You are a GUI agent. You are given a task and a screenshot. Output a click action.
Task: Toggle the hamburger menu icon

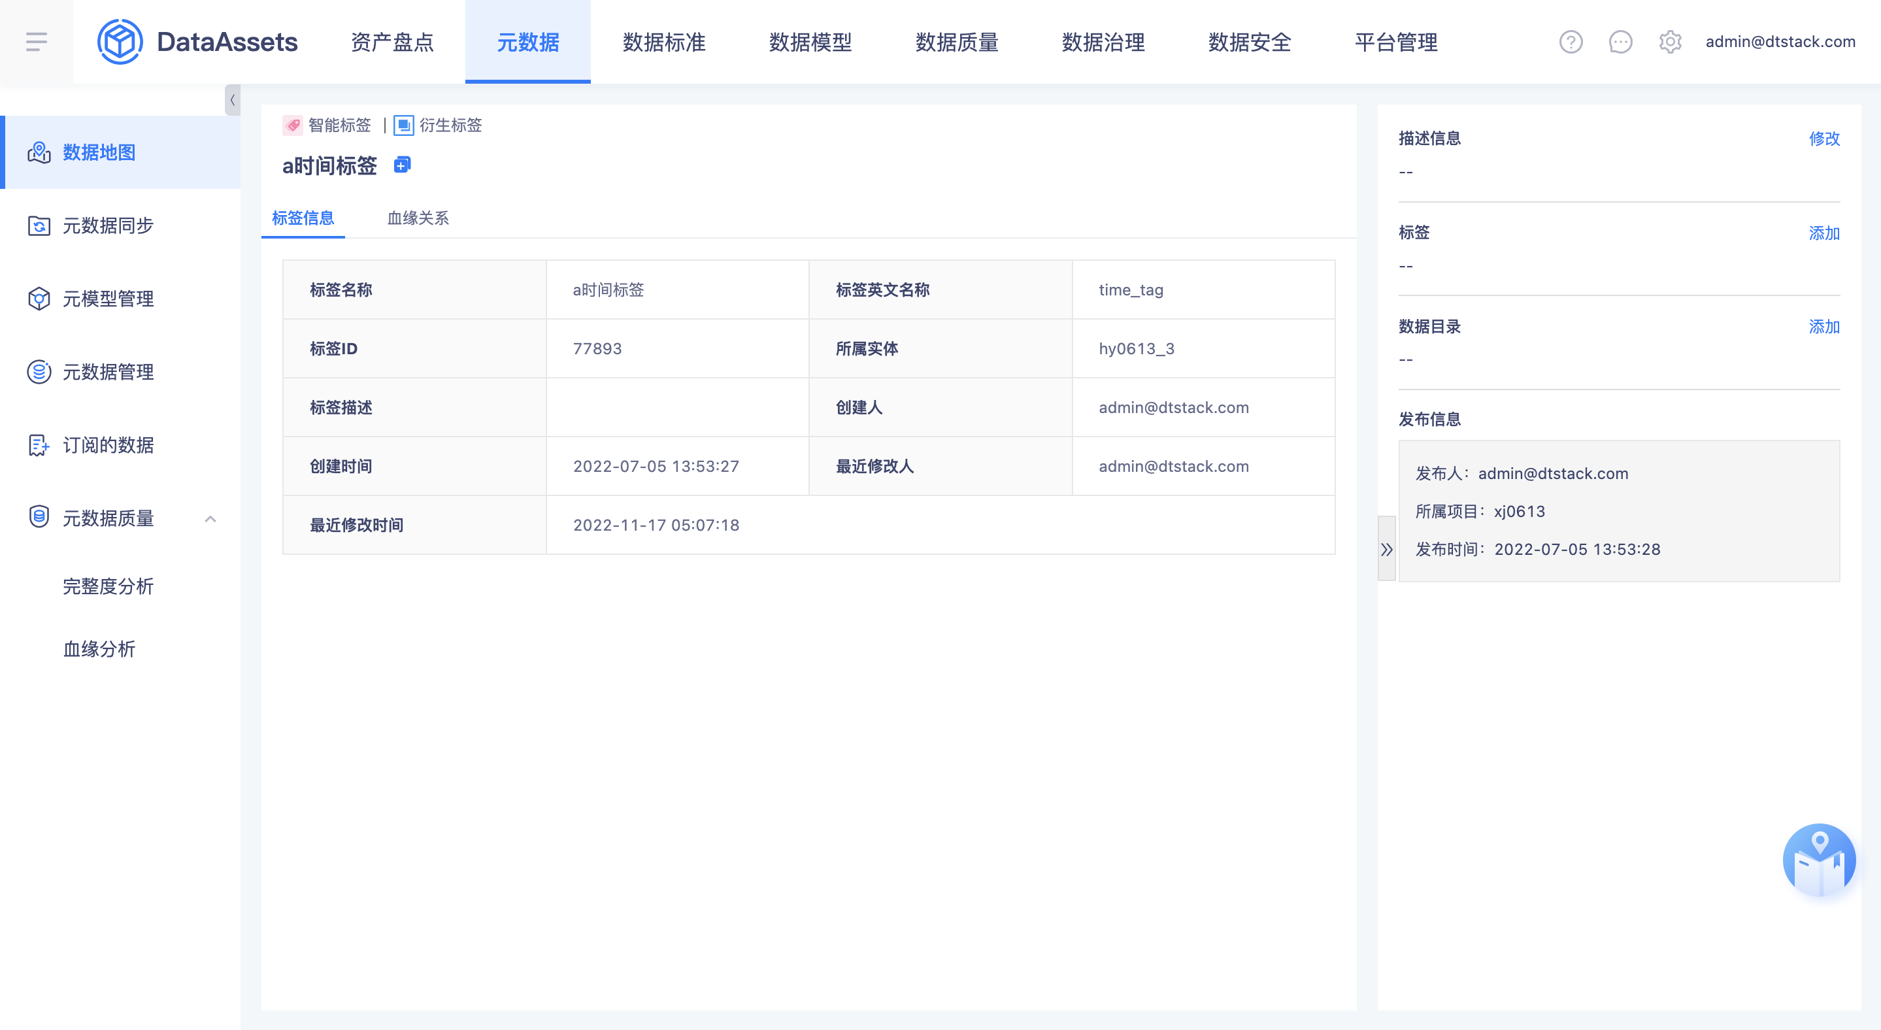click(37, 42)
